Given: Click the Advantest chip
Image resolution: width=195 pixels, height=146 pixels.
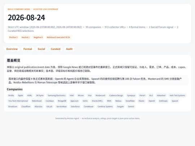Looking at the screenshot, I should tap(161, 96).
